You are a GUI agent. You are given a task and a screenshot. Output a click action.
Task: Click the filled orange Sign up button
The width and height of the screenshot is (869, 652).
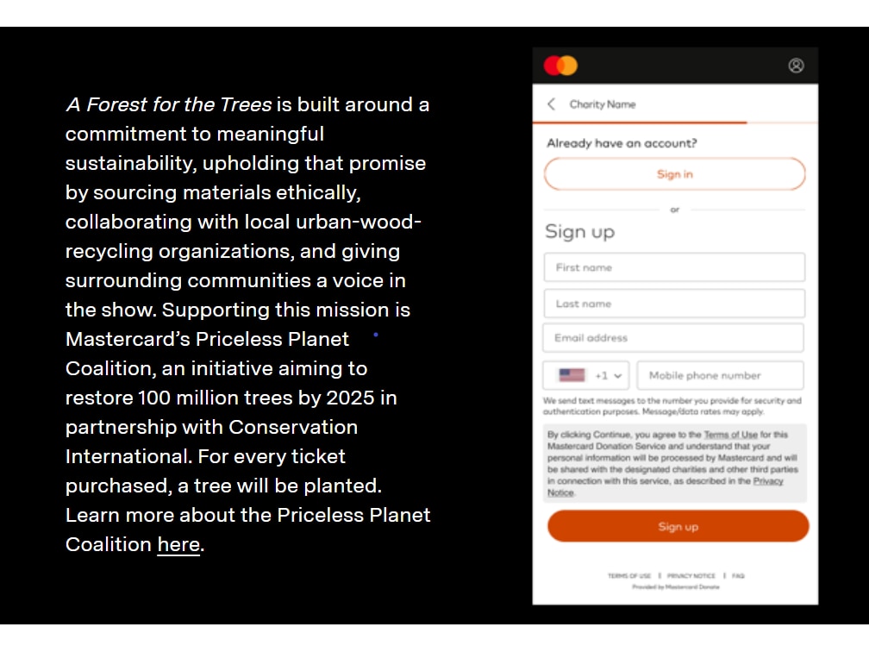(x=678, y=526)
